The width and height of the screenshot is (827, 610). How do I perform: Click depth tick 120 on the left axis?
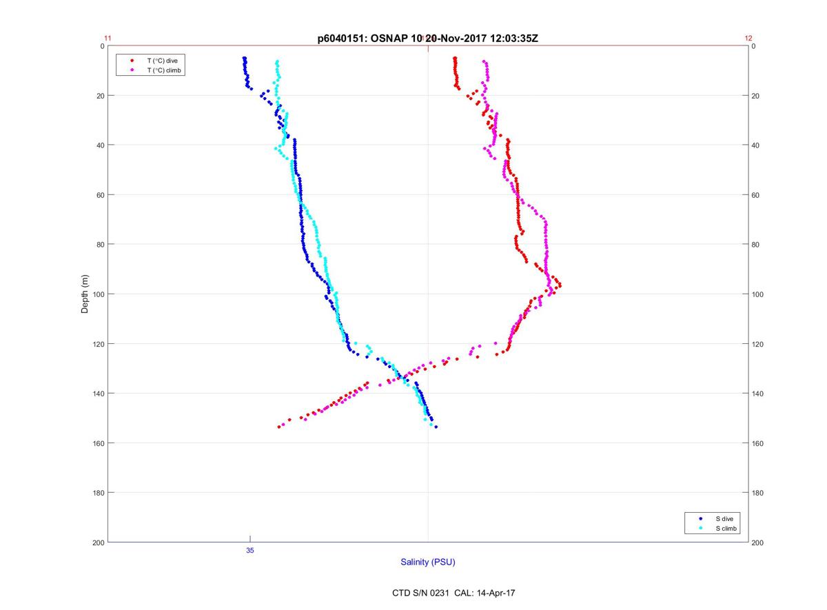point(99,344)
